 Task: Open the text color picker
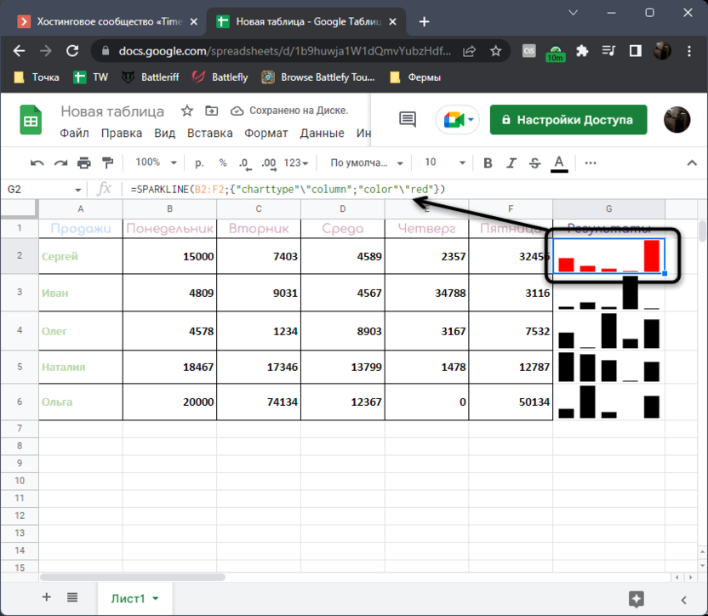click(x=559, y=163)
